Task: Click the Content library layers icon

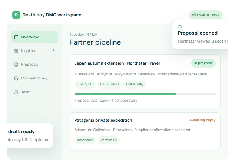Action: click(x=16, y=78)
